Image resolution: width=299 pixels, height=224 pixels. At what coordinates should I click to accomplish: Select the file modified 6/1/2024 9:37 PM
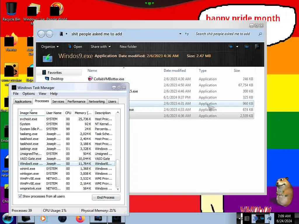point(192,97)
